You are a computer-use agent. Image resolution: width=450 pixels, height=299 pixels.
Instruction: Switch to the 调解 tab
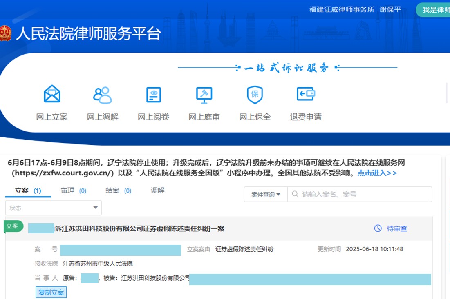[x=157, y=190]
